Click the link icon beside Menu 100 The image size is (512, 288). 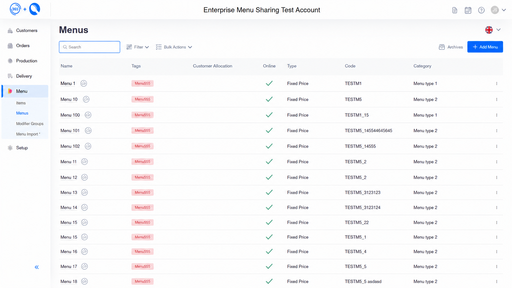click(x=88, y=115)
